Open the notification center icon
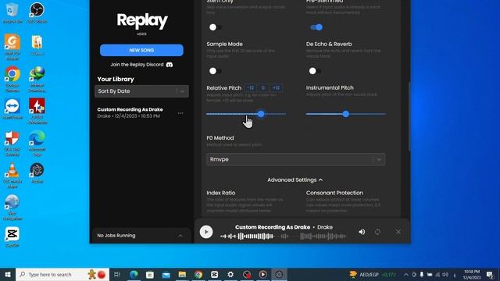Viewport: 500px width, 281px height. coord(490,274)
